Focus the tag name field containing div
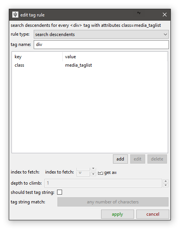The height and width of the screenshot is (231, 180). [101, 44]
